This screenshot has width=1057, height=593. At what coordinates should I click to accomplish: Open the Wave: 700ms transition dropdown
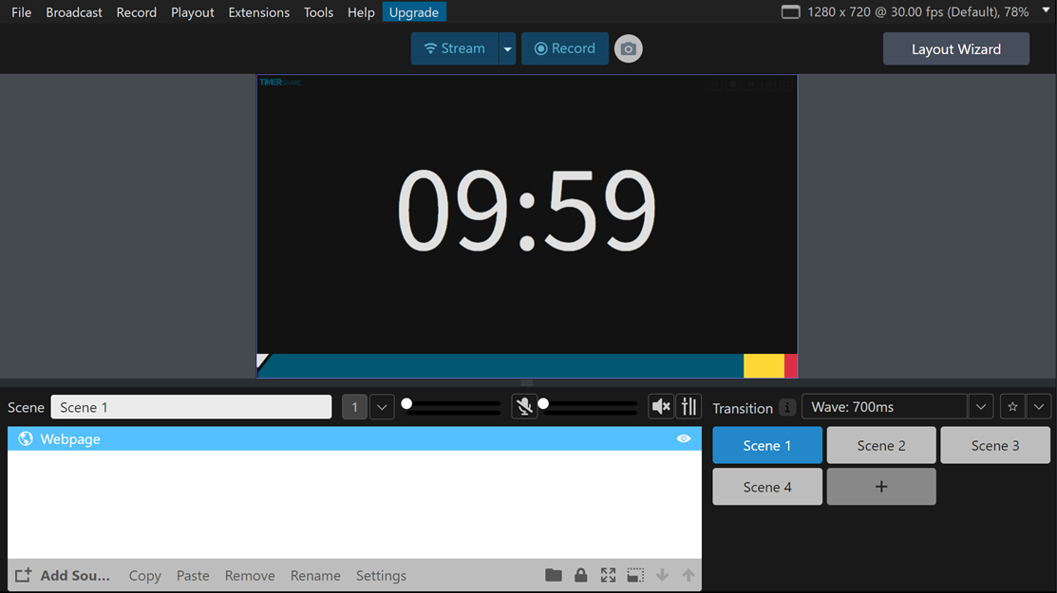(981, 407)
